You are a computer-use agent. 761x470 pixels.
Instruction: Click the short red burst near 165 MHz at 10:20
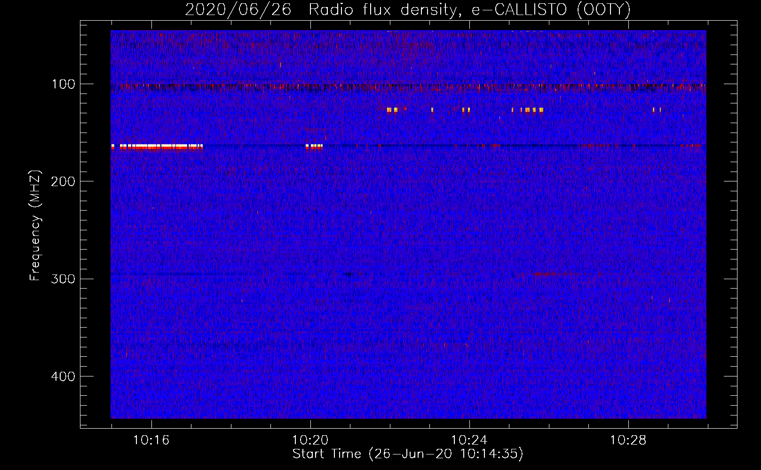314,147
